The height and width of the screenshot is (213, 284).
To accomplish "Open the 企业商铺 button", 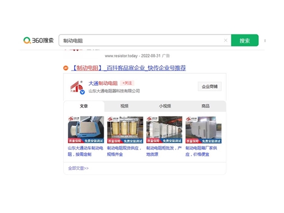I will pyautogui.click(x=210, y=86).
